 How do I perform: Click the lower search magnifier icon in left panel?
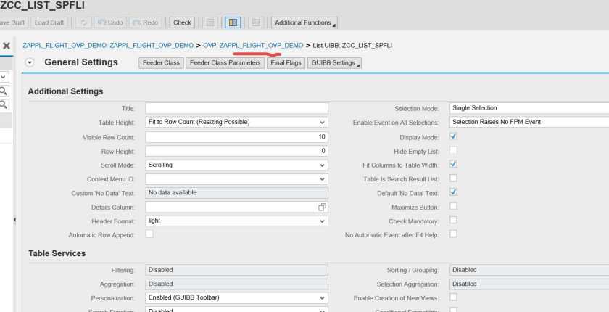tap(3, 104)
